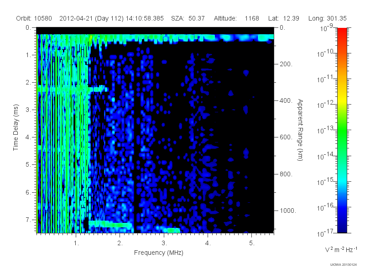
Task: Click the bright echo band near 7.2 ms, 1.5–2.2 MHz
Action: pyautogui.click(x=110, y=224)
